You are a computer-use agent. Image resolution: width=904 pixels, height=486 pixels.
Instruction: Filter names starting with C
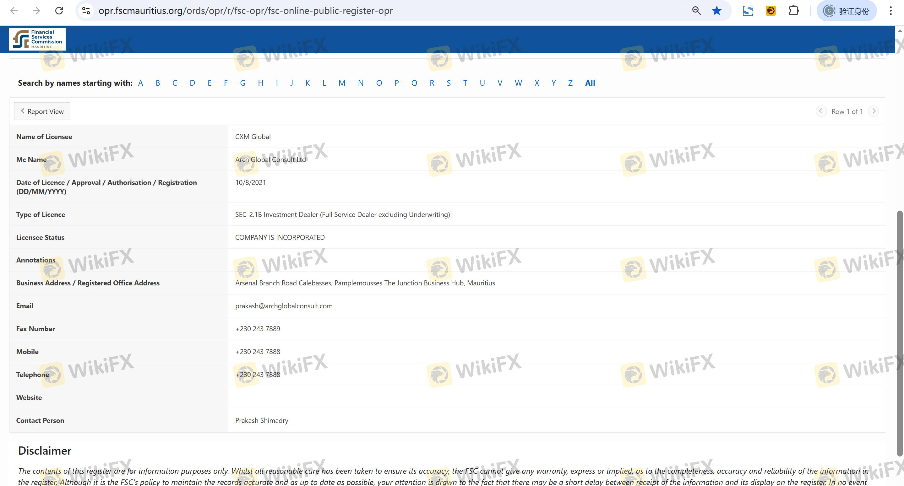click(175, 83)
